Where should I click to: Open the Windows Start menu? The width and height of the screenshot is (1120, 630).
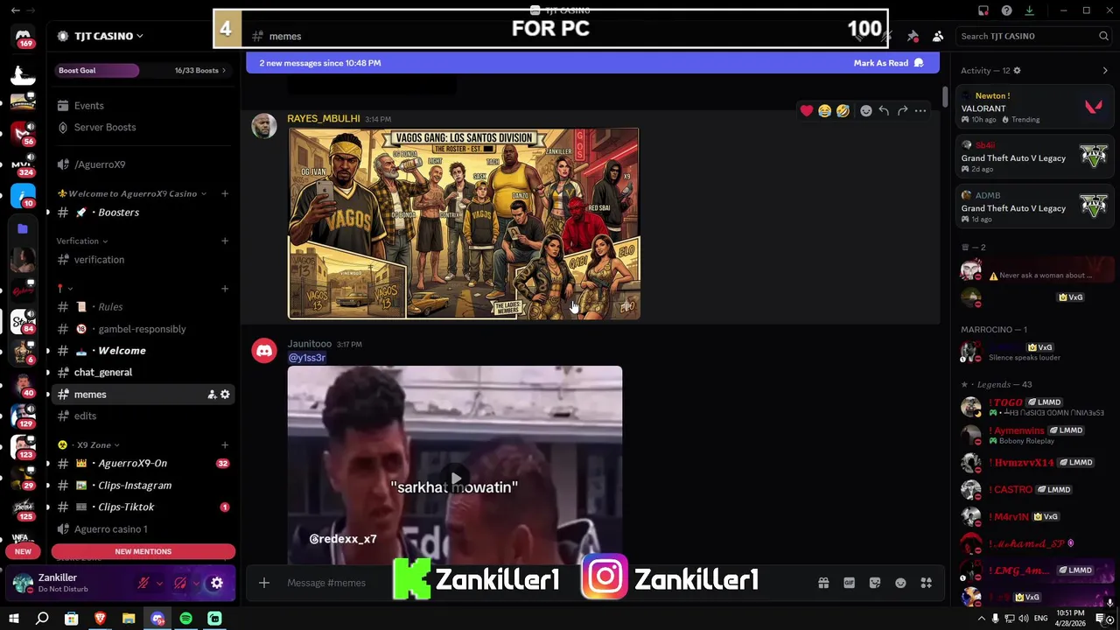tap(13, 619)
